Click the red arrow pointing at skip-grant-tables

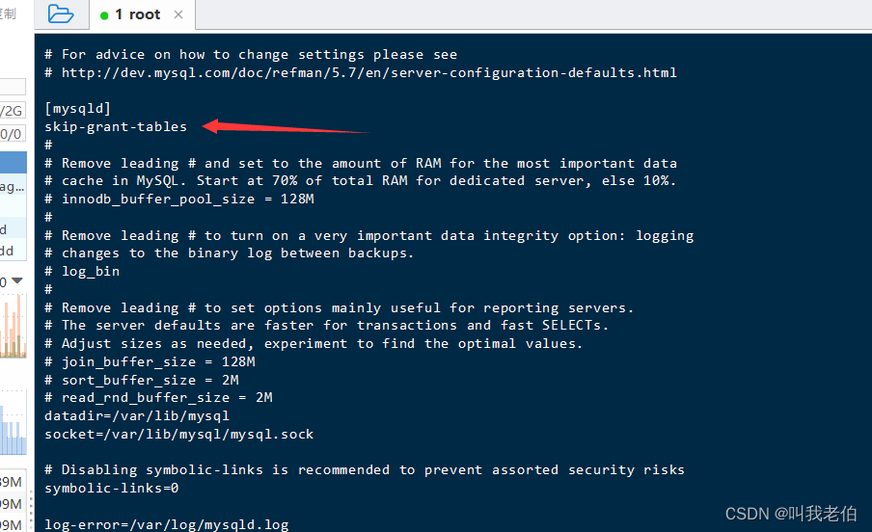coord(290,127)
